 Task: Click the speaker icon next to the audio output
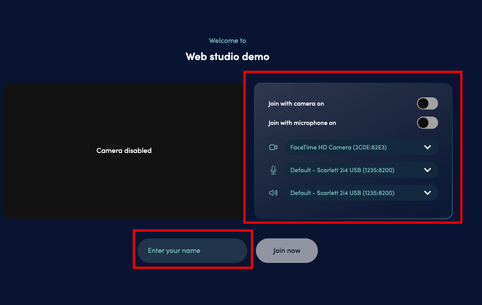(x=273, y=193)
